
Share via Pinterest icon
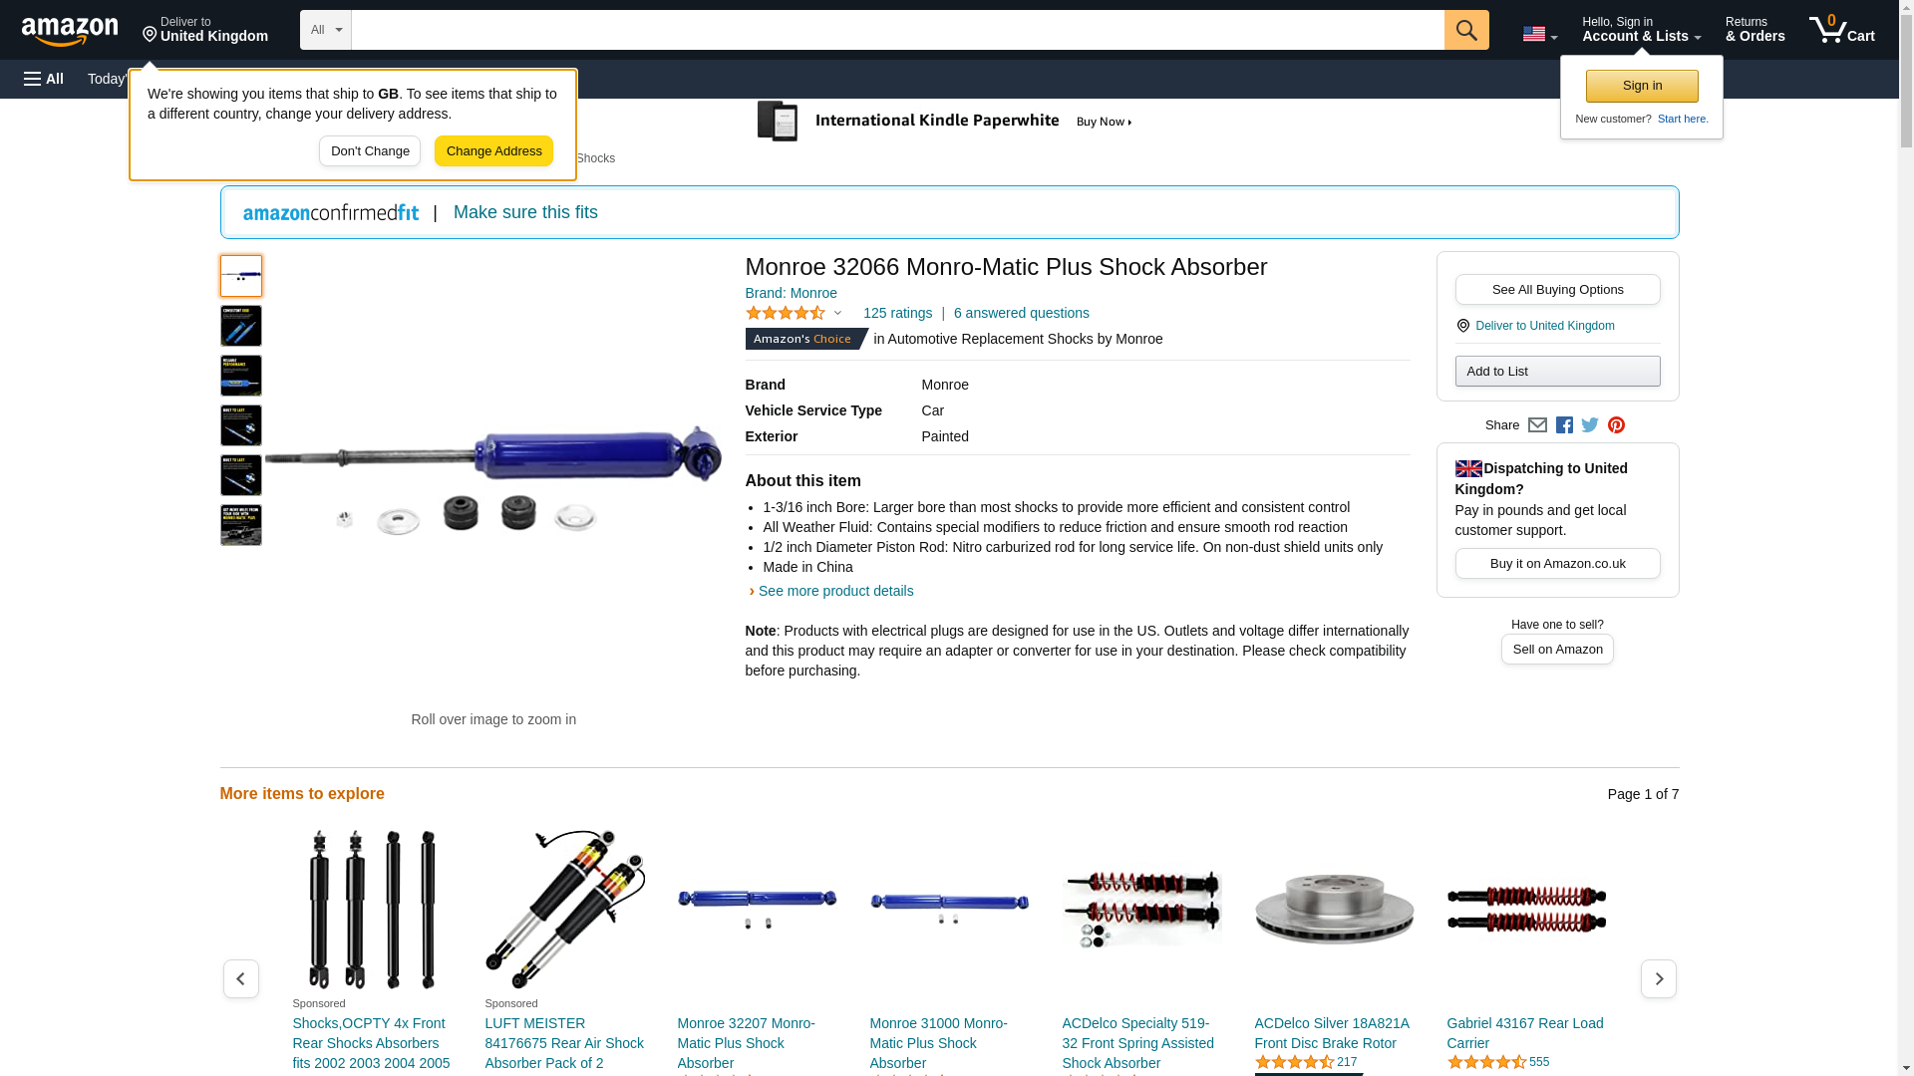(x=1616, y=425)
